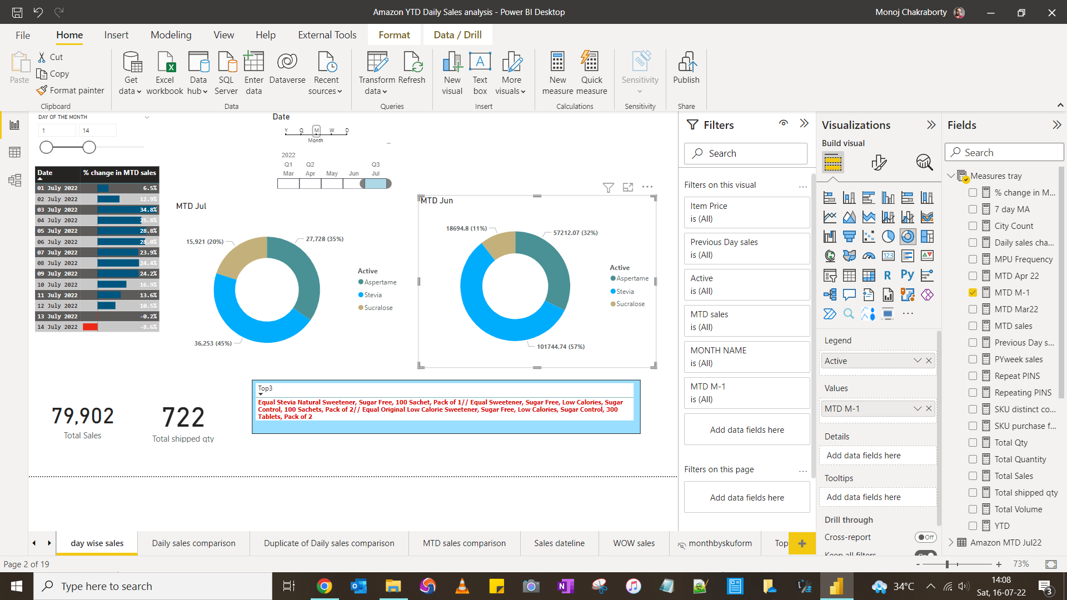Uncheck the MTD M-1 measure checkbox
The height and width of the screenshot is (600, 1067).
click(x=973, y=292)
